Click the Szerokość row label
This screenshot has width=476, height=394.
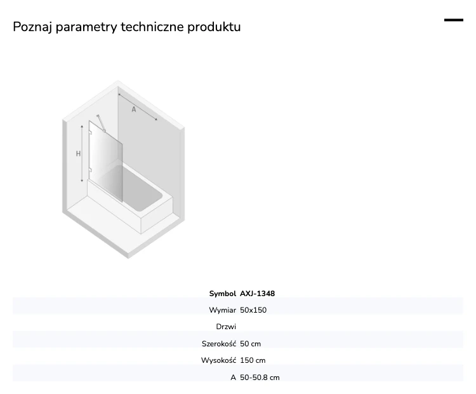[x=218, y=344]
